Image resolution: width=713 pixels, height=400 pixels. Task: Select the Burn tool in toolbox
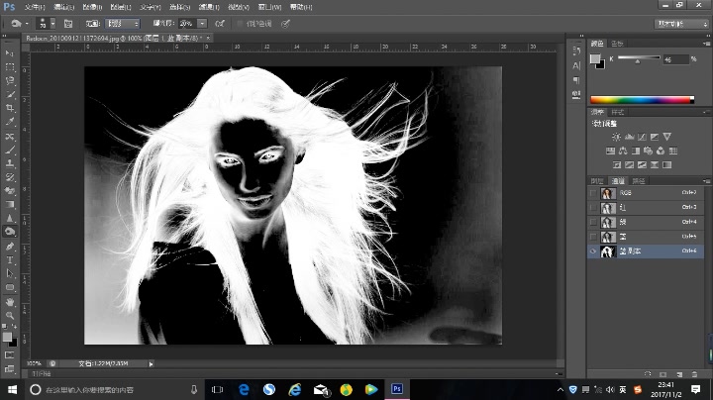click(x=10, y=232)
